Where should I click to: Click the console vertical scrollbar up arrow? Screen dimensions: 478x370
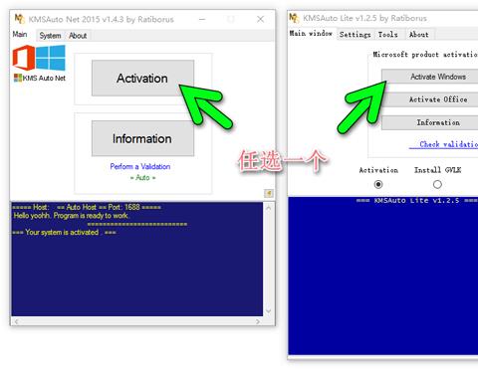pyautogui.click(x=268, y=208)
